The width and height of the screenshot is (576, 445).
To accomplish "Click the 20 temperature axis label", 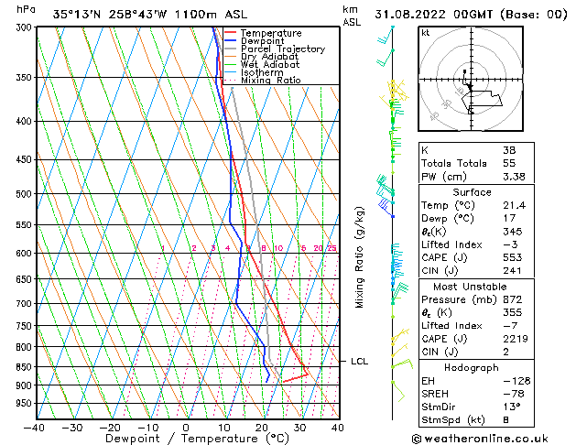I will coord(262,428).
